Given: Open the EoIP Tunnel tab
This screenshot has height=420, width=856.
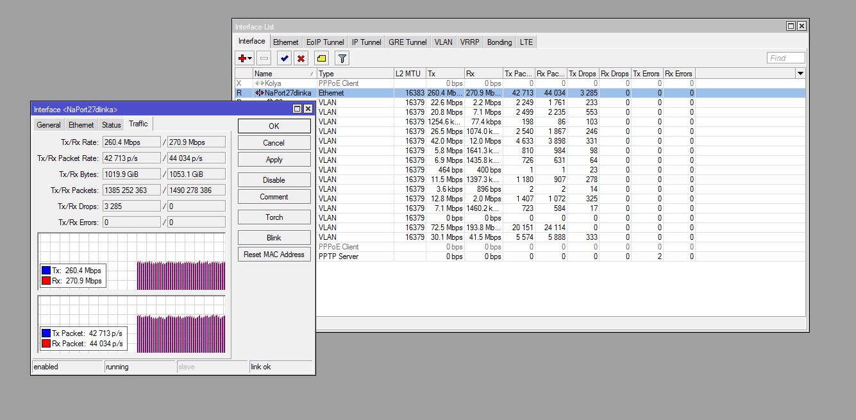Looking at the screenshot, I should [325, 42].
